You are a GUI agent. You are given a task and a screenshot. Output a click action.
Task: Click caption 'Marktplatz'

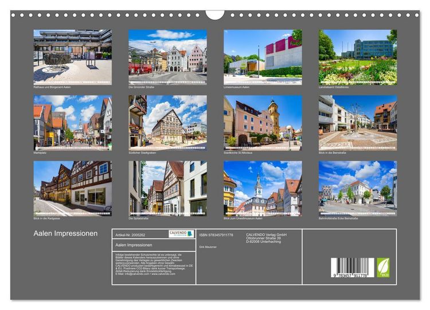point(40,153)
